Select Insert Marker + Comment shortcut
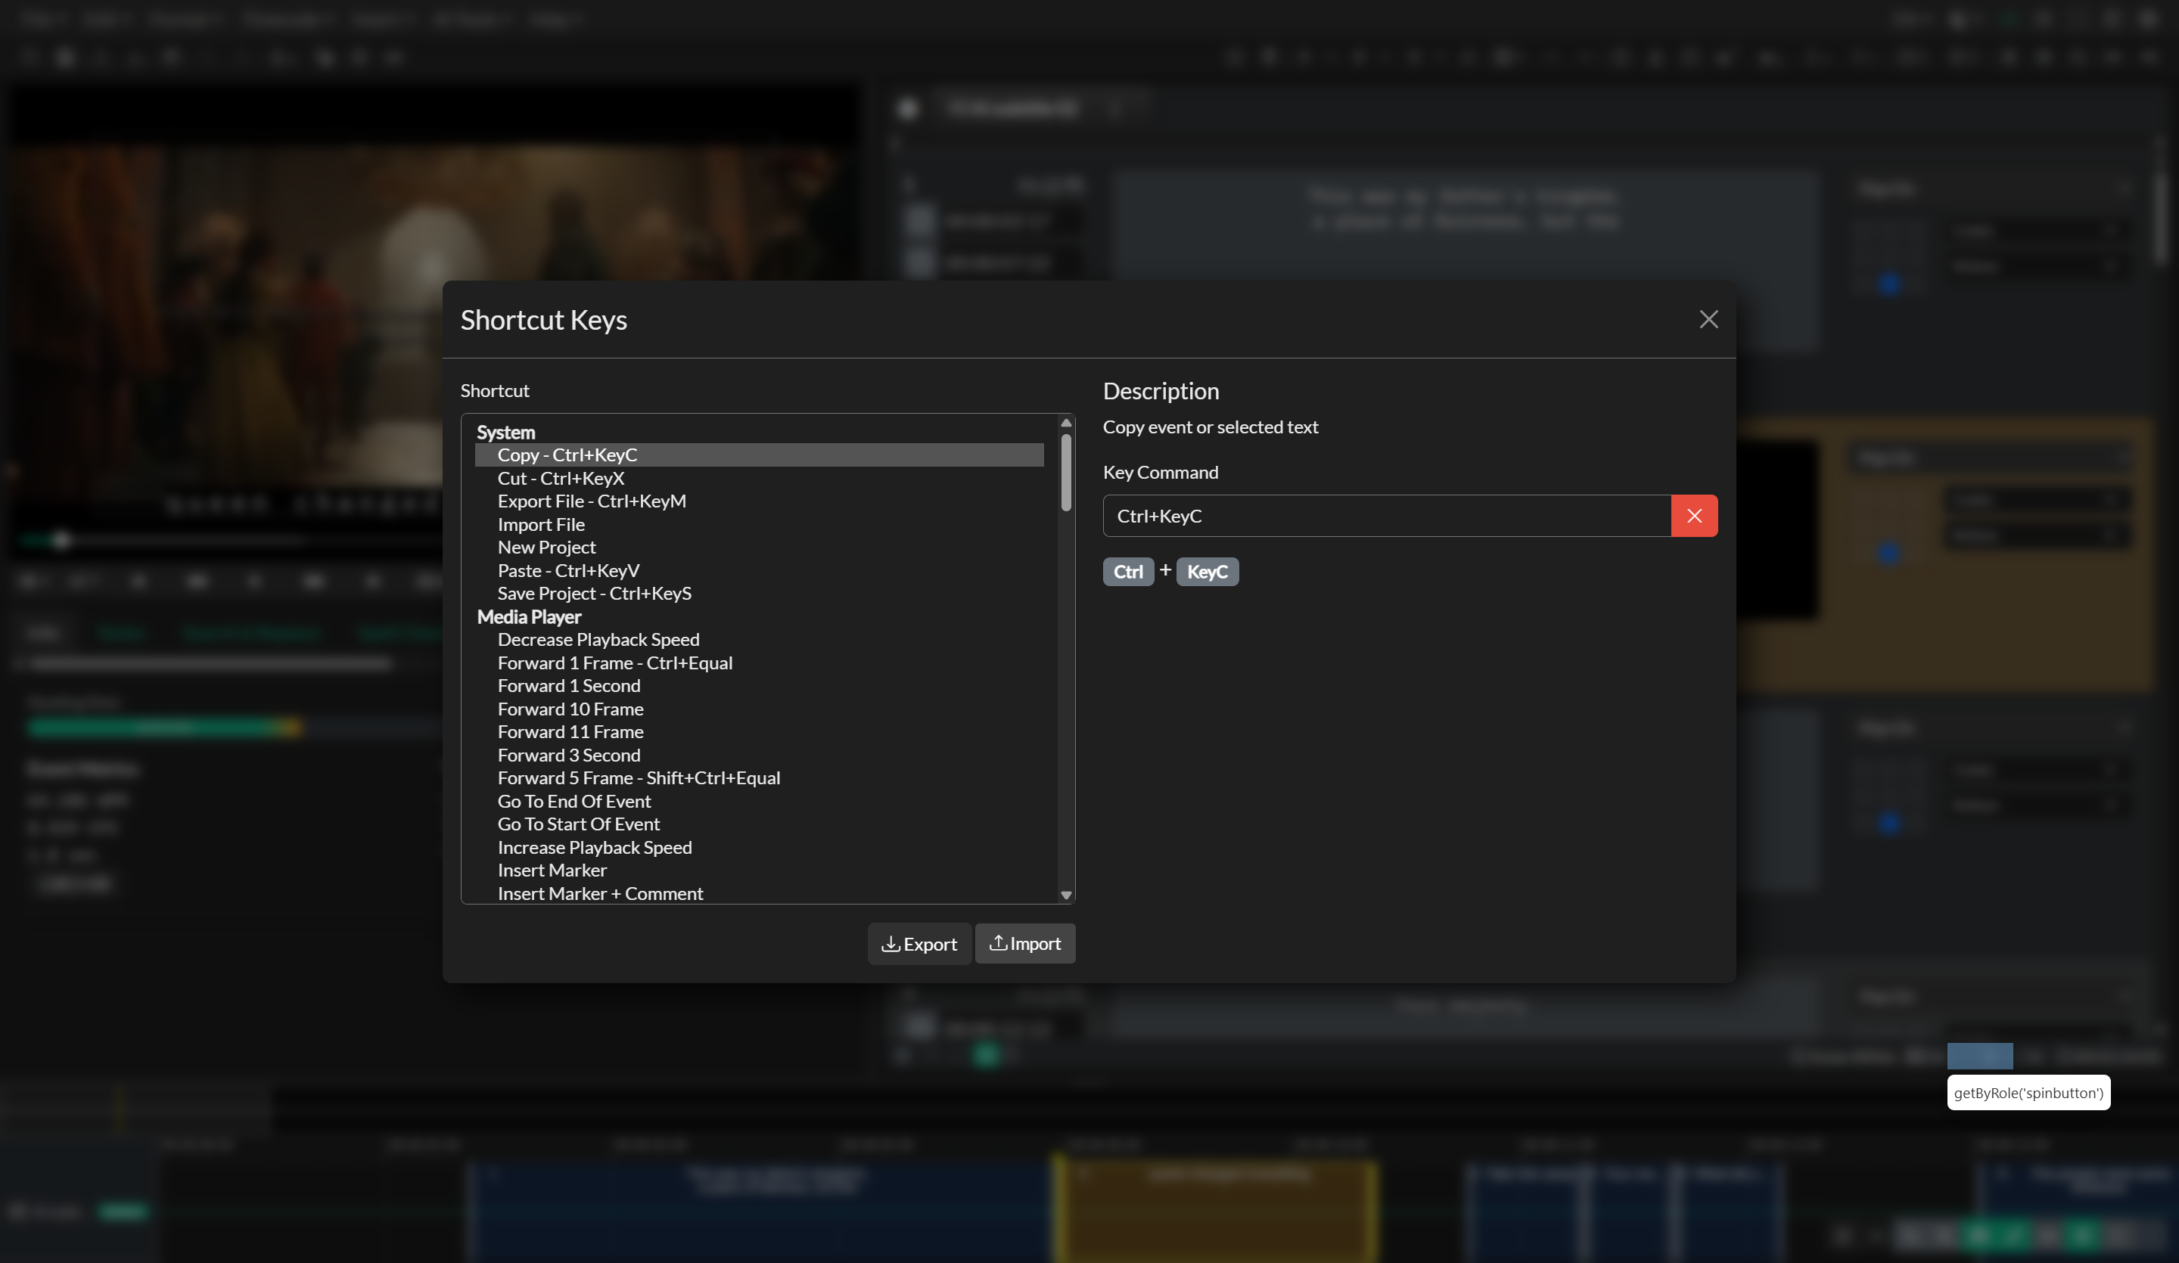Viewport: 2179px width, 1263px height. [759, 894]
